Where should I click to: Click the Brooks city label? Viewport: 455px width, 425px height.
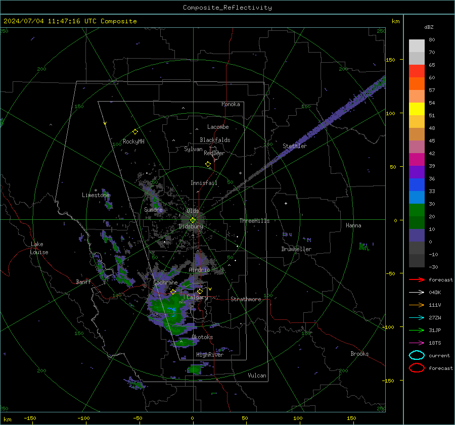pyautogui.click(x=359, y=354)
